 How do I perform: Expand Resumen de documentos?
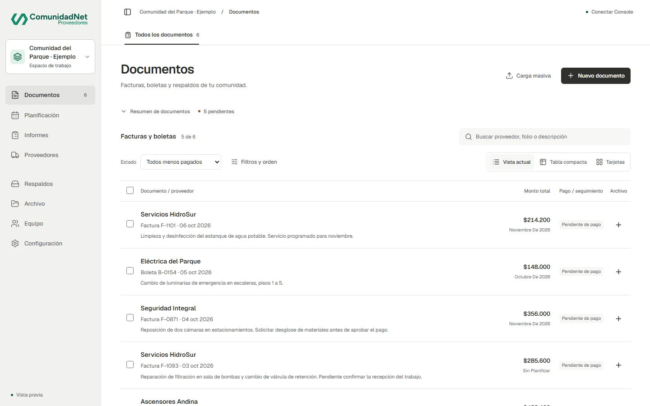156,111
